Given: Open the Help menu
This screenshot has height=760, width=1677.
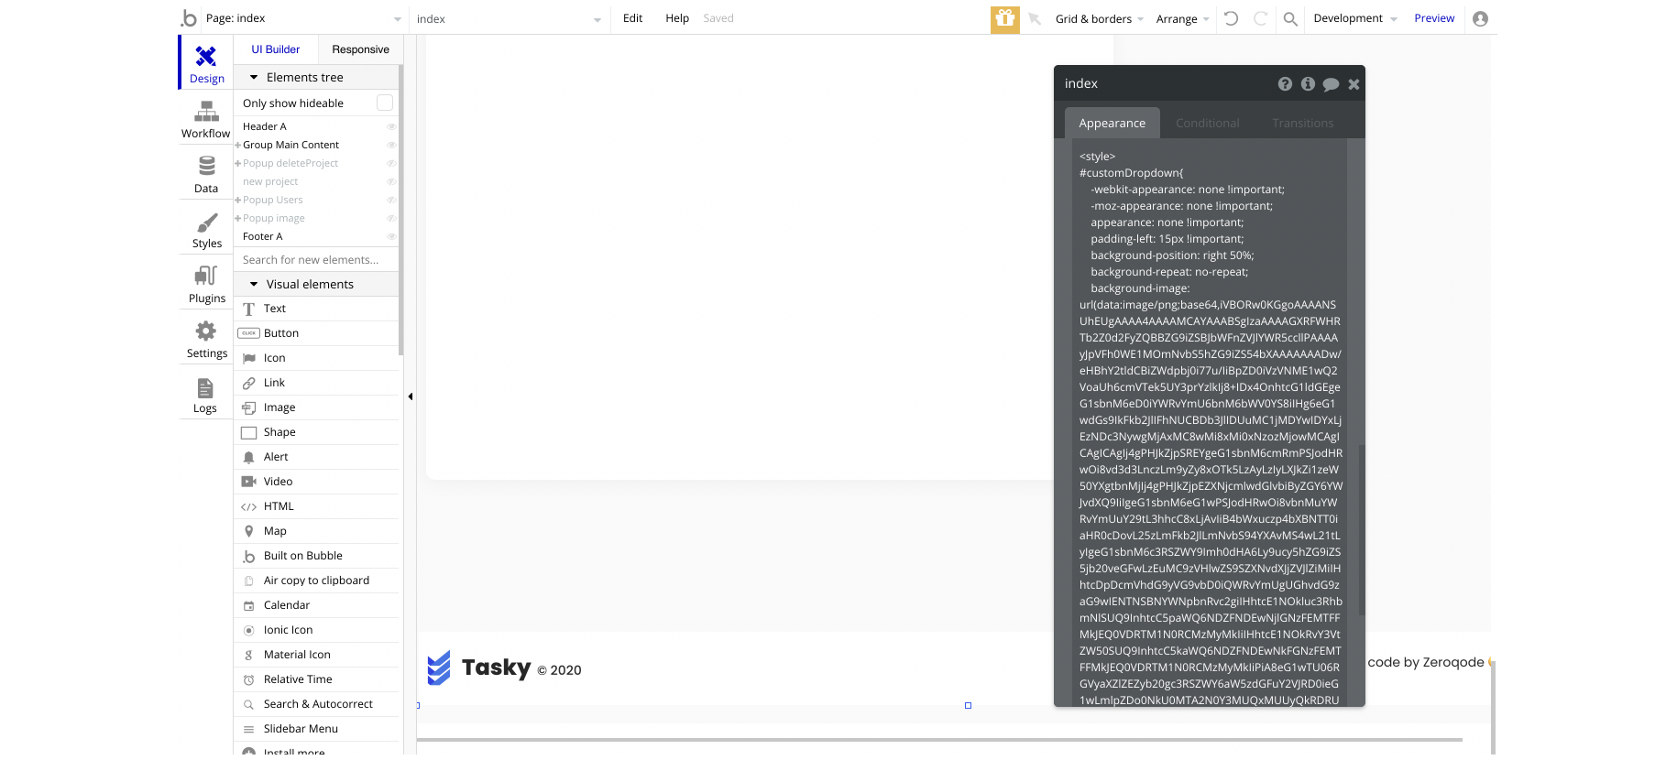Looking at the screenshot, I should click(677, 18).
